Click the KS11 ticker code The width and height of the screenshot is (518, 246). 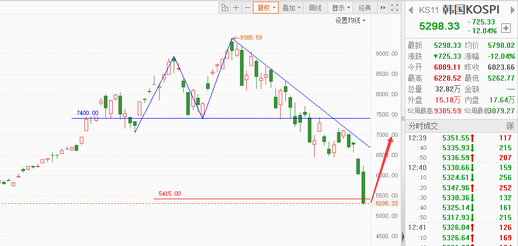click(428, 10)
